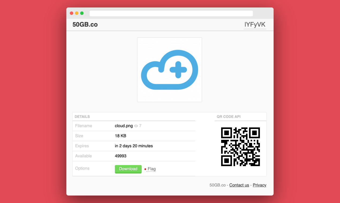This screenshot has height=203, width=340.
Task: Click the 49993 available value
Action: click(x=121, y=156)
